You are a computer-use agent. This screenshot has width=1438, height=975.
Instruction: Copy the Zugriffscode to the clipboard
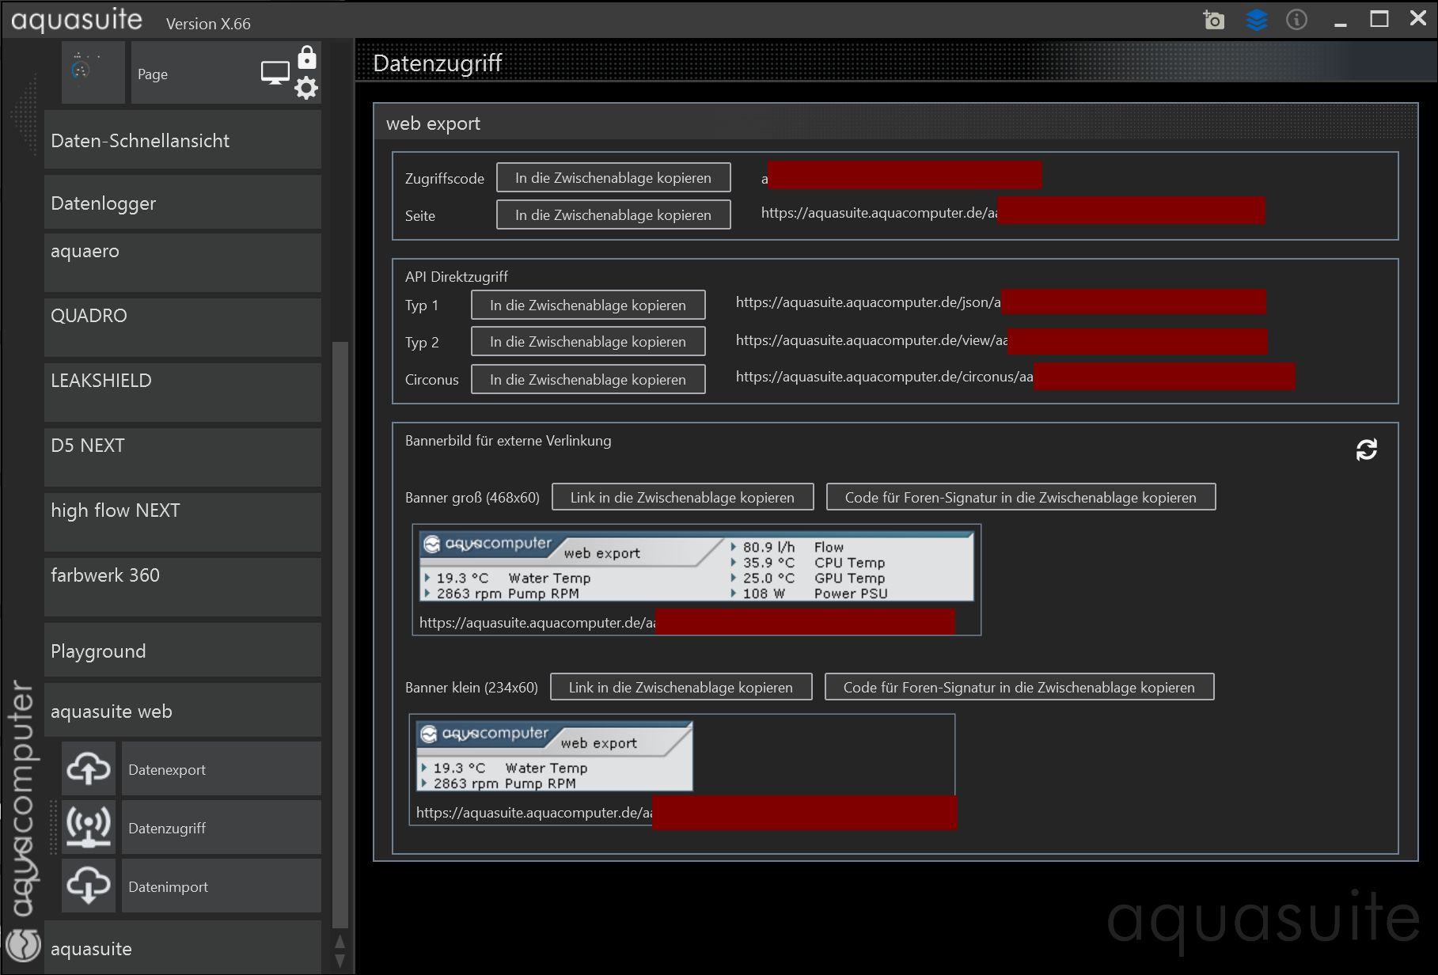[x=613, y=177]
